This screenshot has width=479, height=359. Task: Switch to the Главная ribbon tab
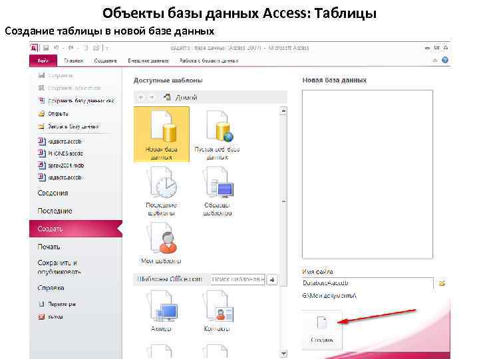74,60
